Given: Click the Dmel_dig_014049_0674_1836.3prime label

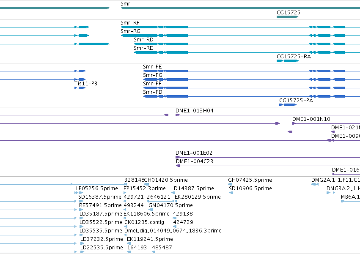Looking at the screenshot, I should [x=173, y=231].
